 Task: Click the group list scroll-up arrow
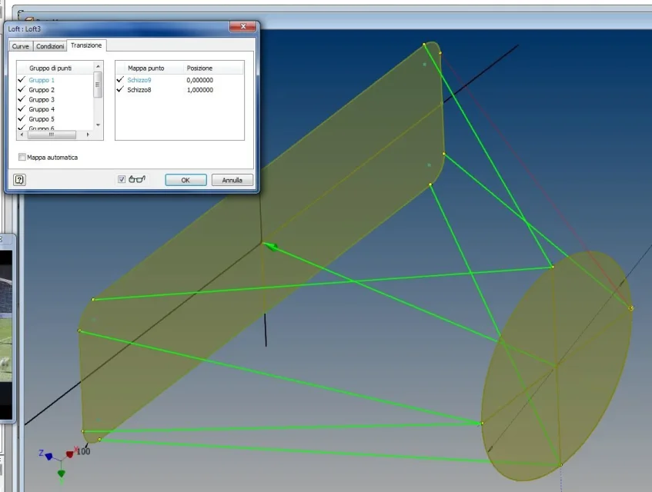(x=98, y=66)
